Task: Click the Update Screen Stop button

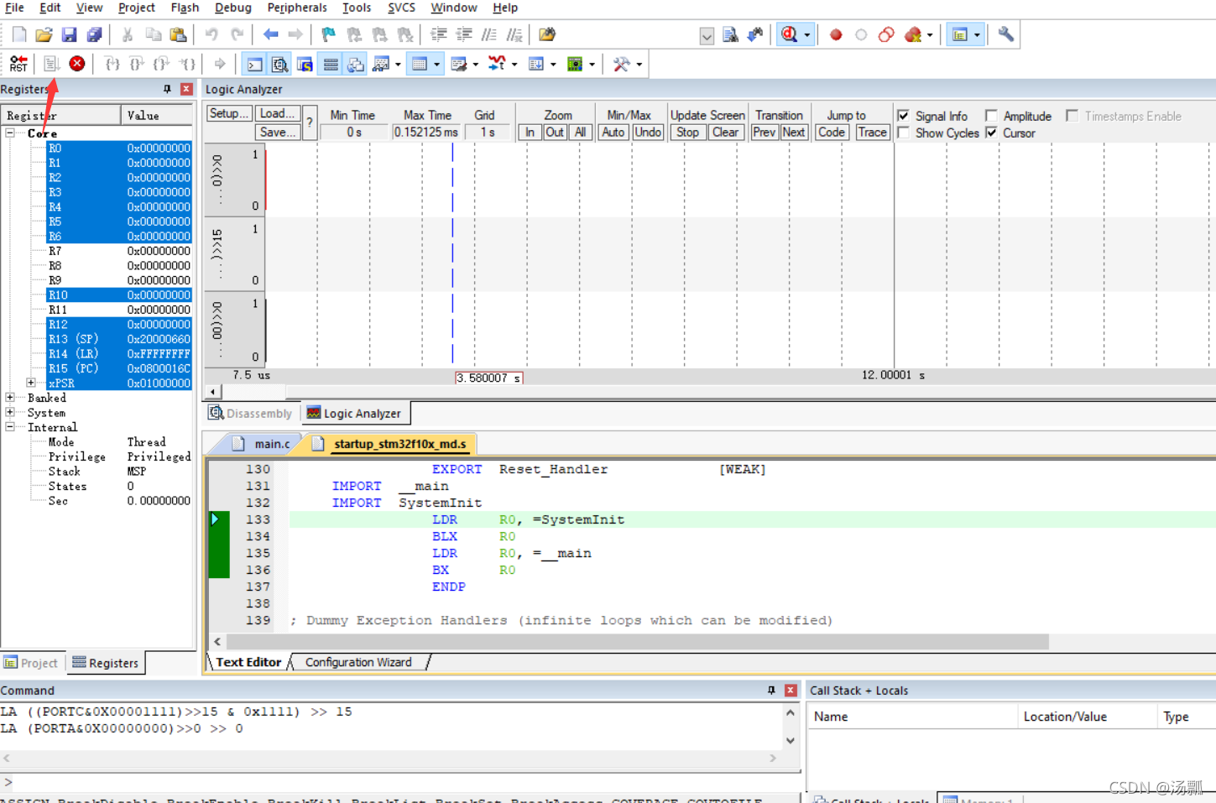Action: click(x=687, y=133)
